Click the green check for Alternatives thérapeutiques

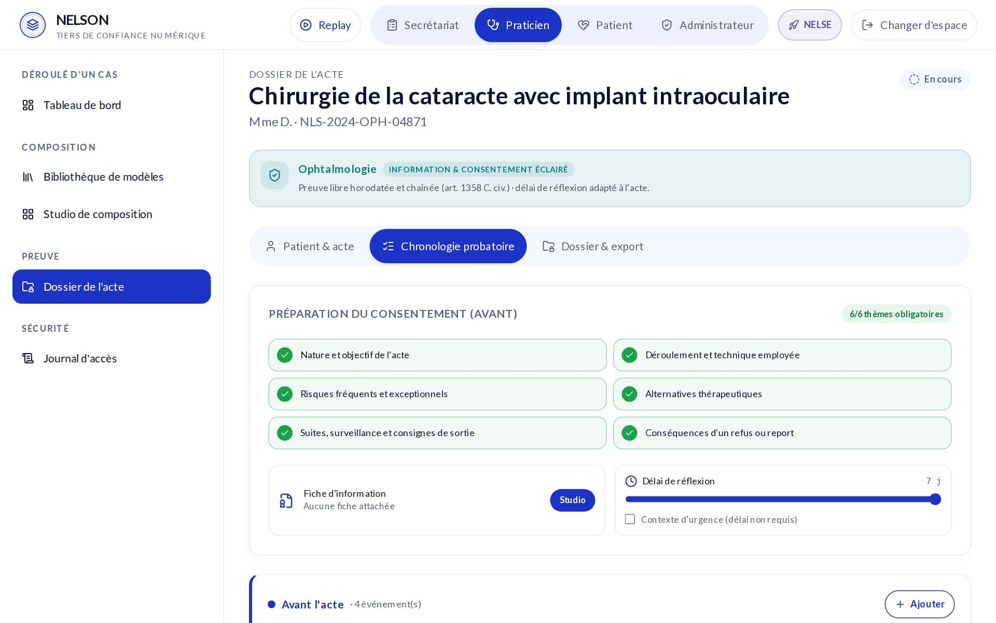coord(630,394)
